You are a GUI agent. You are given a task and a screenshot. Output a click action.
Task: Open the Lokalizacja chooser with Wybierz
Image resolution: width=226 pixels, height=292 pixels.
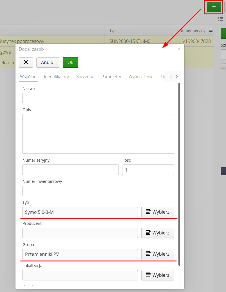(x=158, y=275)
